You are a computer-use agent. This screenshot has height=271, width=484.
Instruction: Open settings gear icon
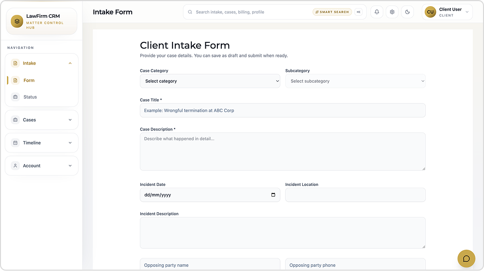pyautogui.click(x=392, y=12)
